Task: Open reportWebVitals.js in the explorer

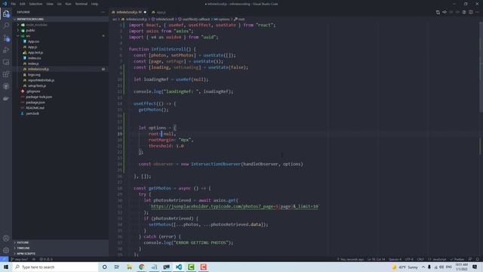Action: pyautogui.click(x=41, y=81)
